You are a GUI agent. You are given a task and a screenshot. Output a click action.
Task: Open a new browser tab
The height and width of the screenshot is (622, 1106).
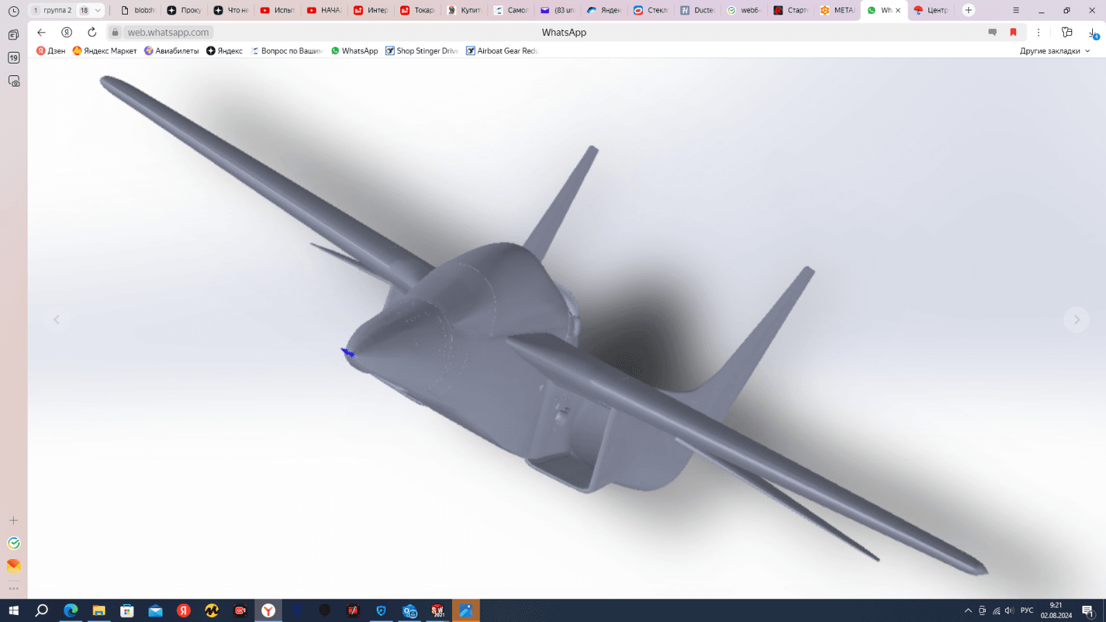[x=968, y=10]
